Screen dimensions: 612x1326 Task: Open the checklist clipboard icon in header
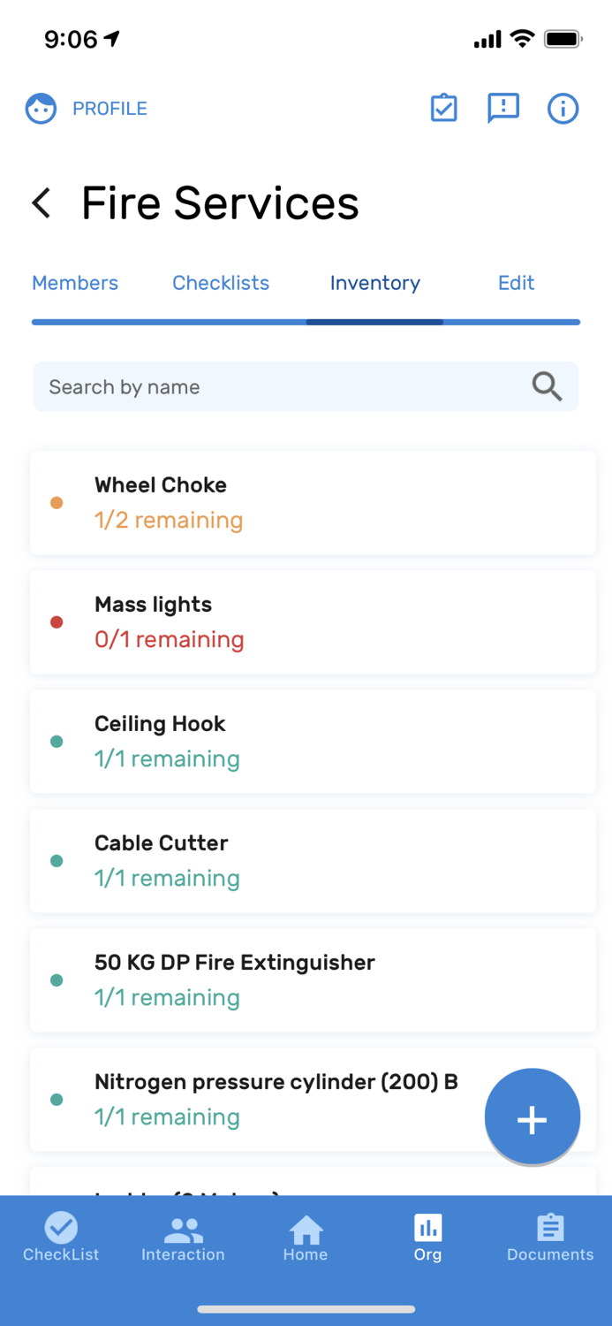pos(443,109)
